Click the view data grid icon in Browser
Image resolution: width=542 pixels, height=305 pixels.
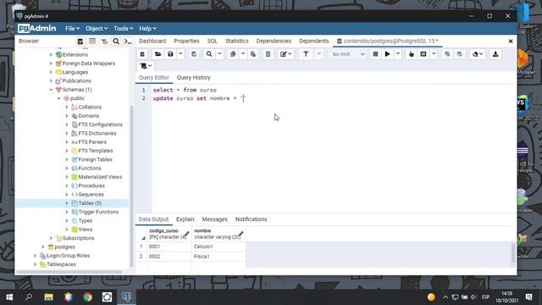click(x=92, y=42)
